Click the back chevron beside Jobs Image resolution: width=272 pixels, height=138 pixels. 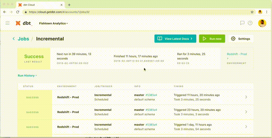tap(14, 39)
